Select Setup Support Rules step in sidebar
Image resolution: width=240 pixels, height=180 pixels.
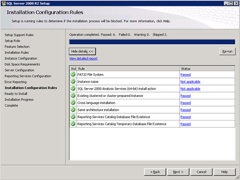click(19, 35)
